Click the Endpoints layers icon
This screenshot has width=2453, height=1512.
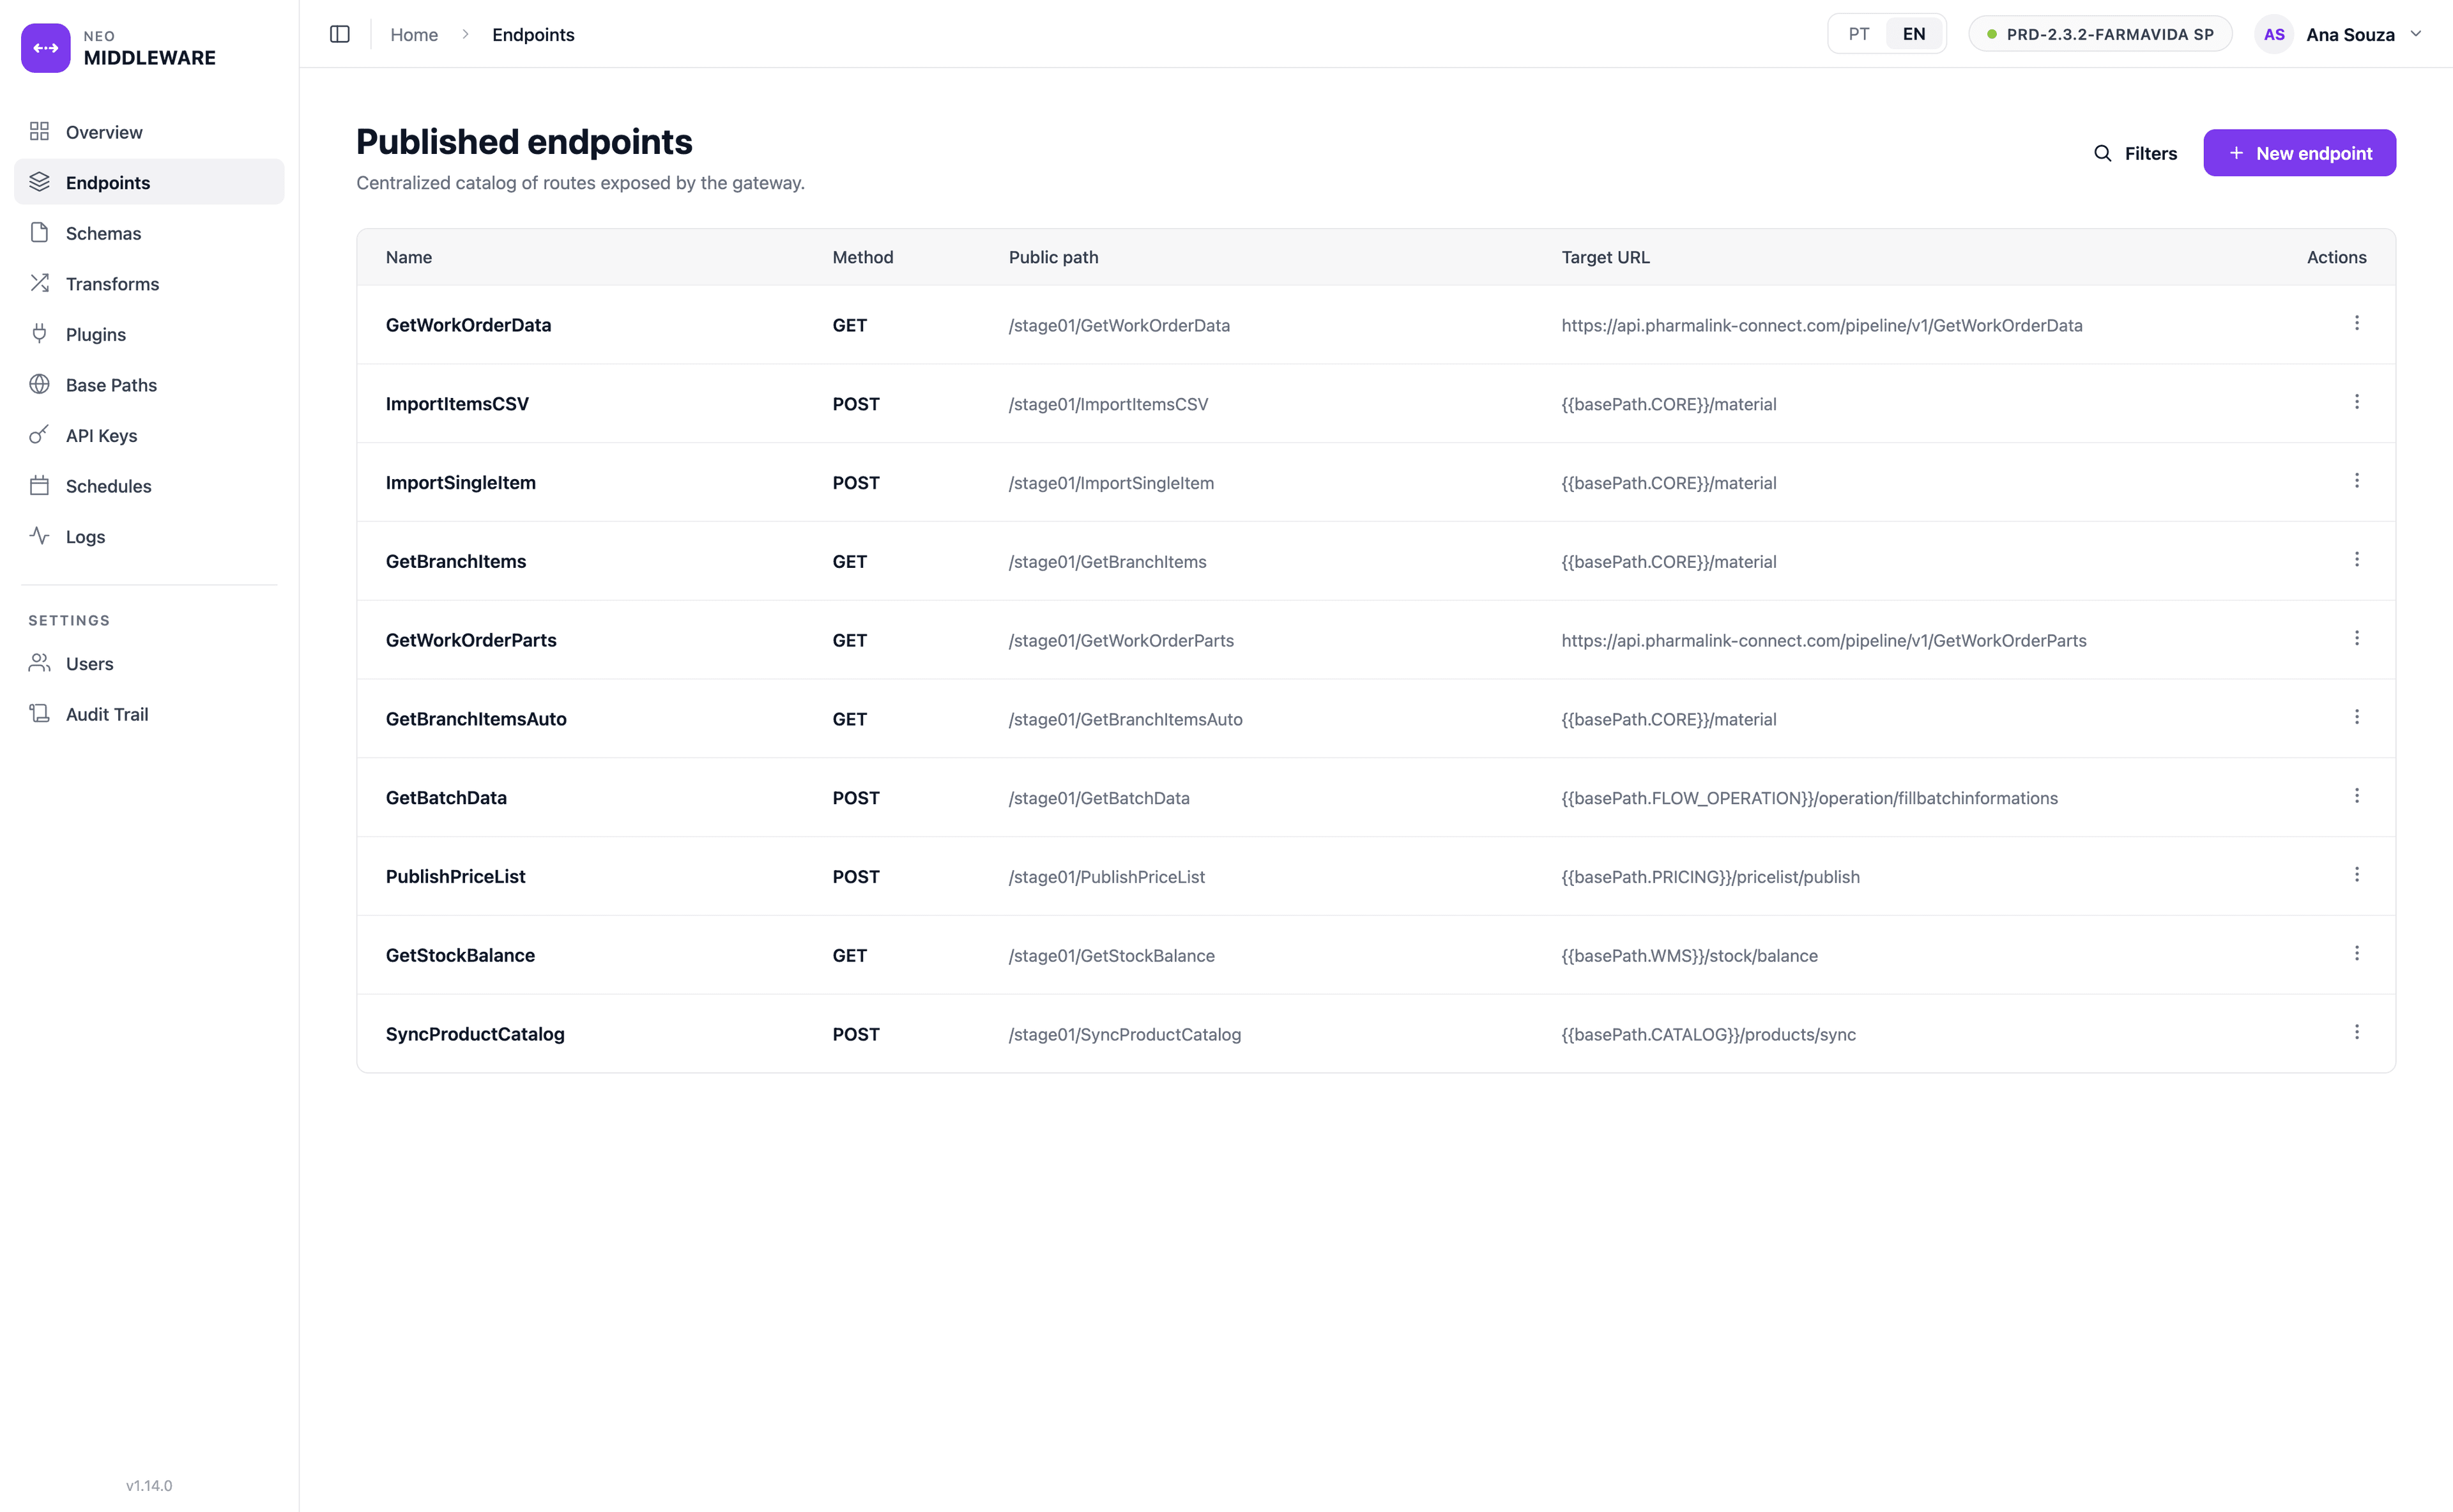40,182
